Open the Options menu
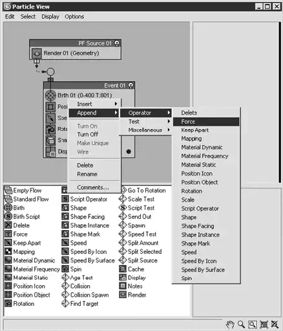Screen dimensions: 283x331 (x=74, y=17)
